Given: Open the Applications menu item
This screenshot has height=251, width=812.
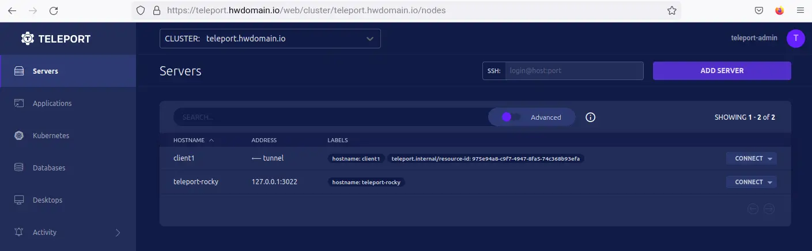Looking at the screenshot, I should tap(68, 104).
